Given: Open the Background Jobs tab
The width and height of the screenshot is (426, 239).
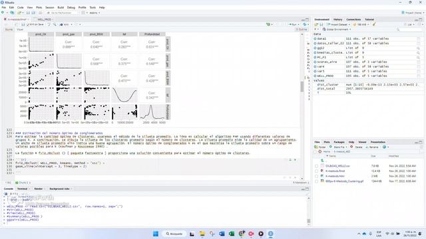Looking at the screenshot, I should (59, 189).
